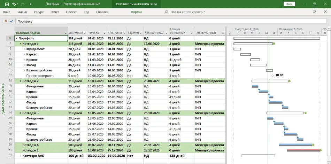Cancel the entry with orange X icon
The width and height of the screenshot is (331, 164).
coord(6,21)
